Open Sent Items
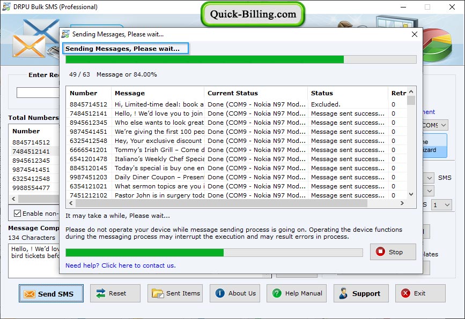This screenshot has width=465, height=319. 175,293
